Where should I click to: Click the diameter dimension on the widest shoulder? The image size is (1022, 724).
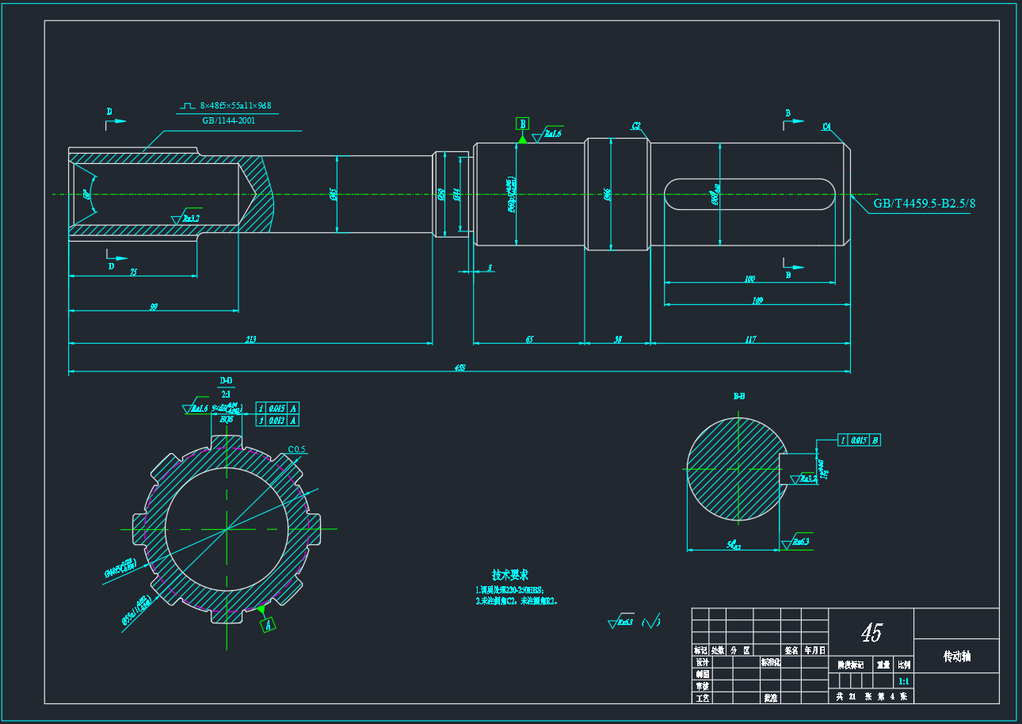click(x=607, y=193)
